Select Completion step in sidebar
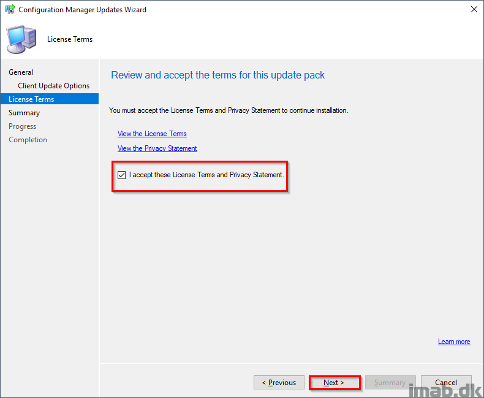Screen dimensions: 484x398 (28, 140)
